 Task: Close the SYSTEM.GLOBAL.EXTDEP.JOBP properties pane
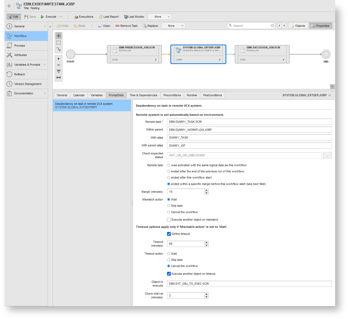[x=330, y=95]
